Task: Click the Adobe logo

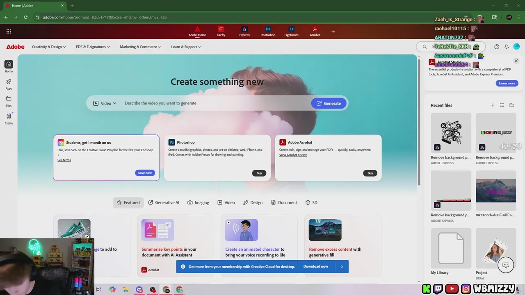Action: click(x=15, y=47)
